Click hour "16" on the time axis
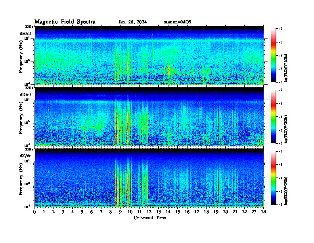This screenshot has width=314, height=243. 187,212
